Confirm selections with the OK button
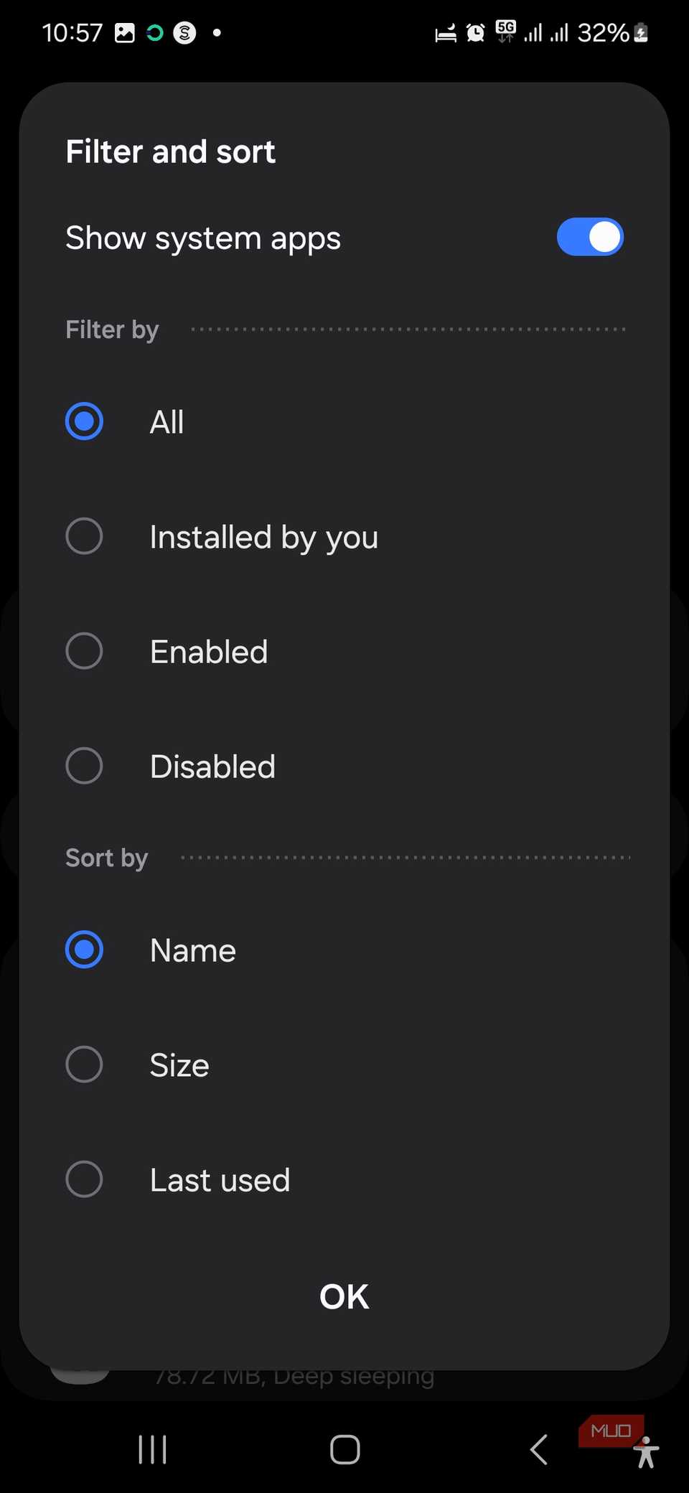The image size is (689, 1493). point(344,1296)
